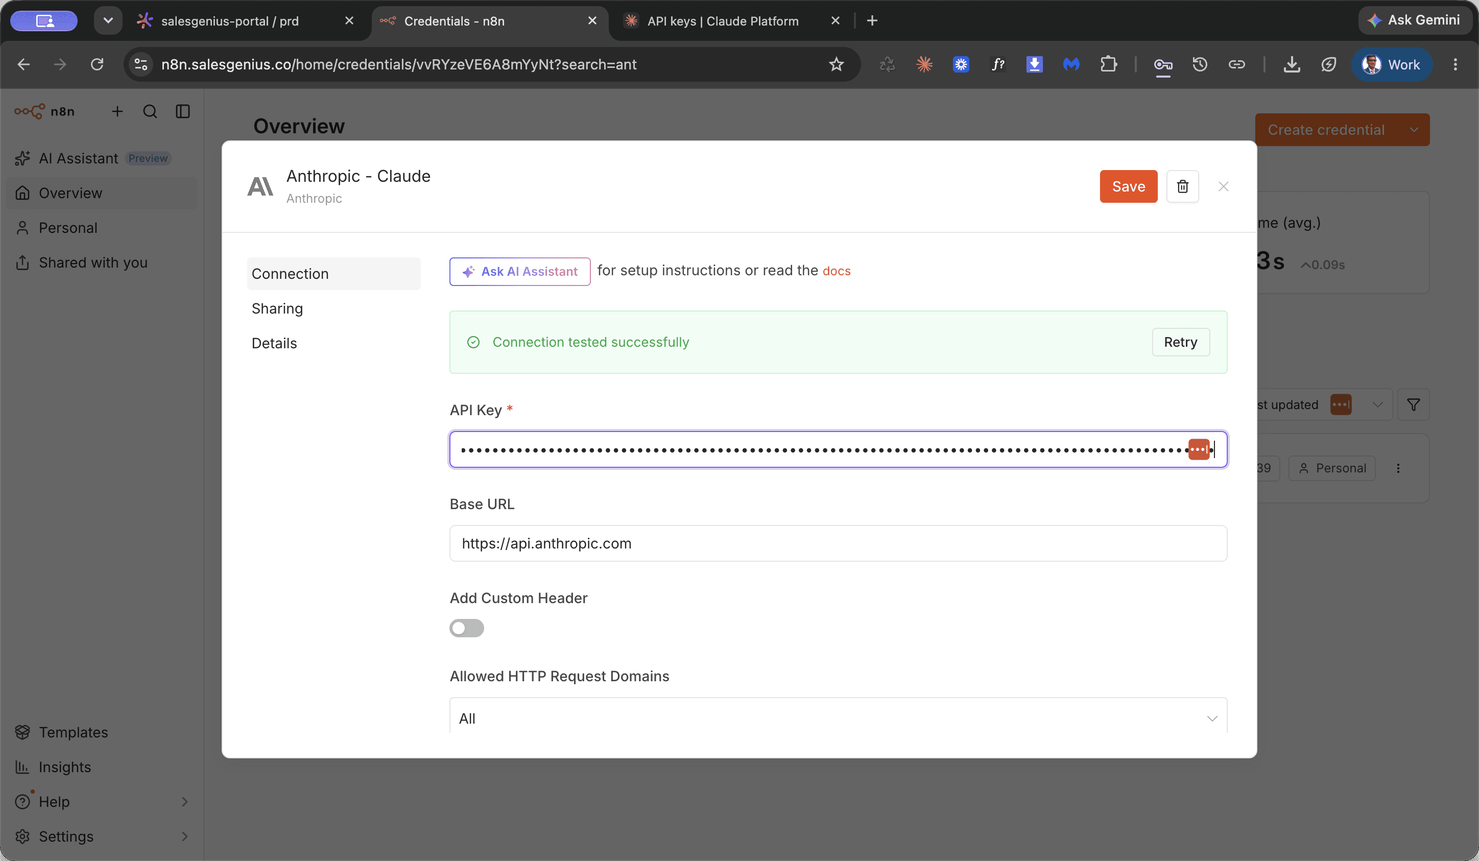This screenshot has height=861, width=1479.
Task: Open Personal in the sidebar
Action: pyautogui.click(x=102, y=227)
